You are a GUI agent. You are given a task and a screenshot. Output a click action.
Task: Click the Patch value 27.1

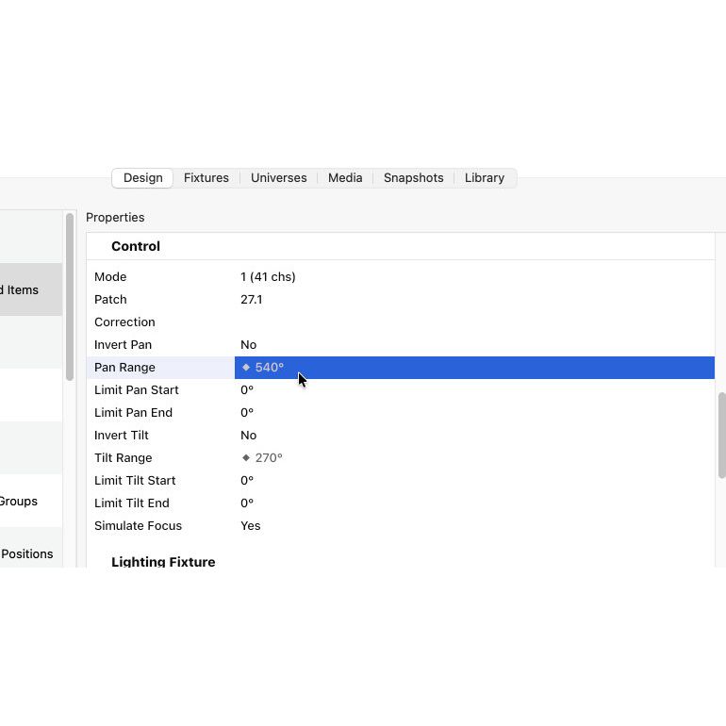[x=252, y=300]
